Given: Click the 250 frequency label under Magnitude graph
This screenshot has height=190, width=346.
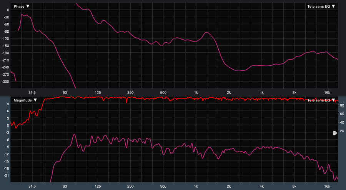Looking at the screenshot, I should pos(130,187).
